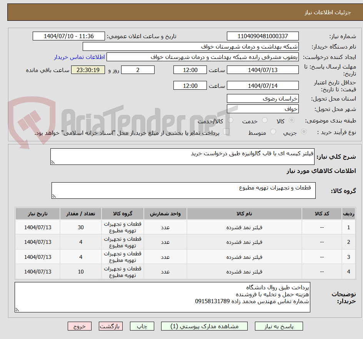The image size is (363, 339).
Task: Click the چاپ button
Action: 142,326
